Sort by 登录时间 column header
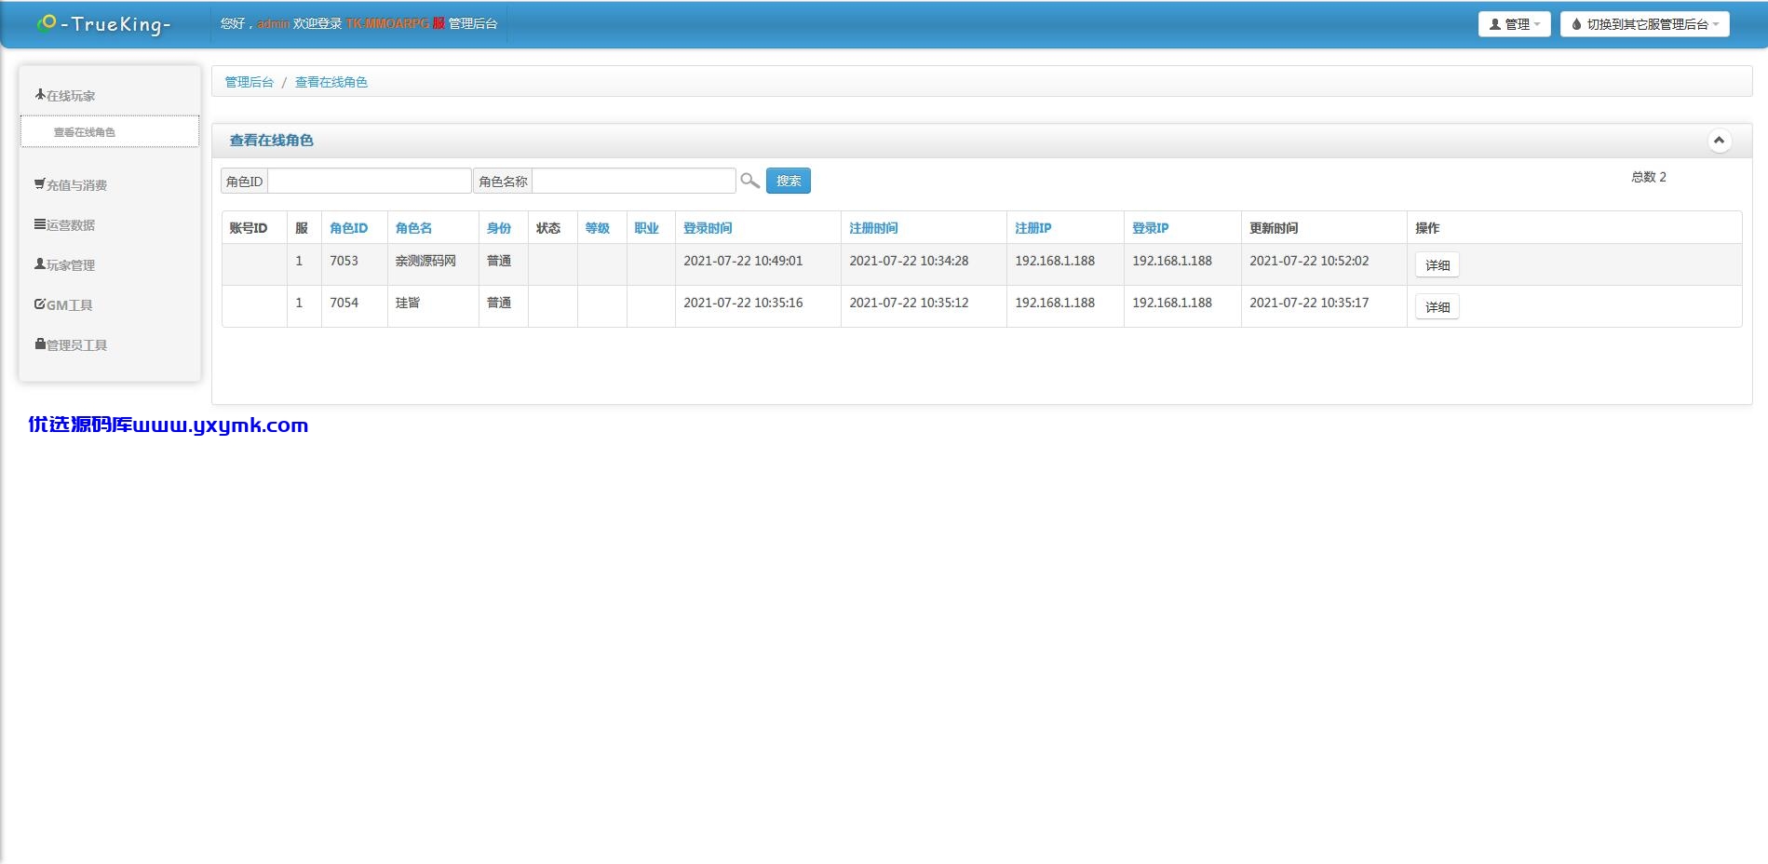This screenshot has width=1768, height=864. coord(708,228)
